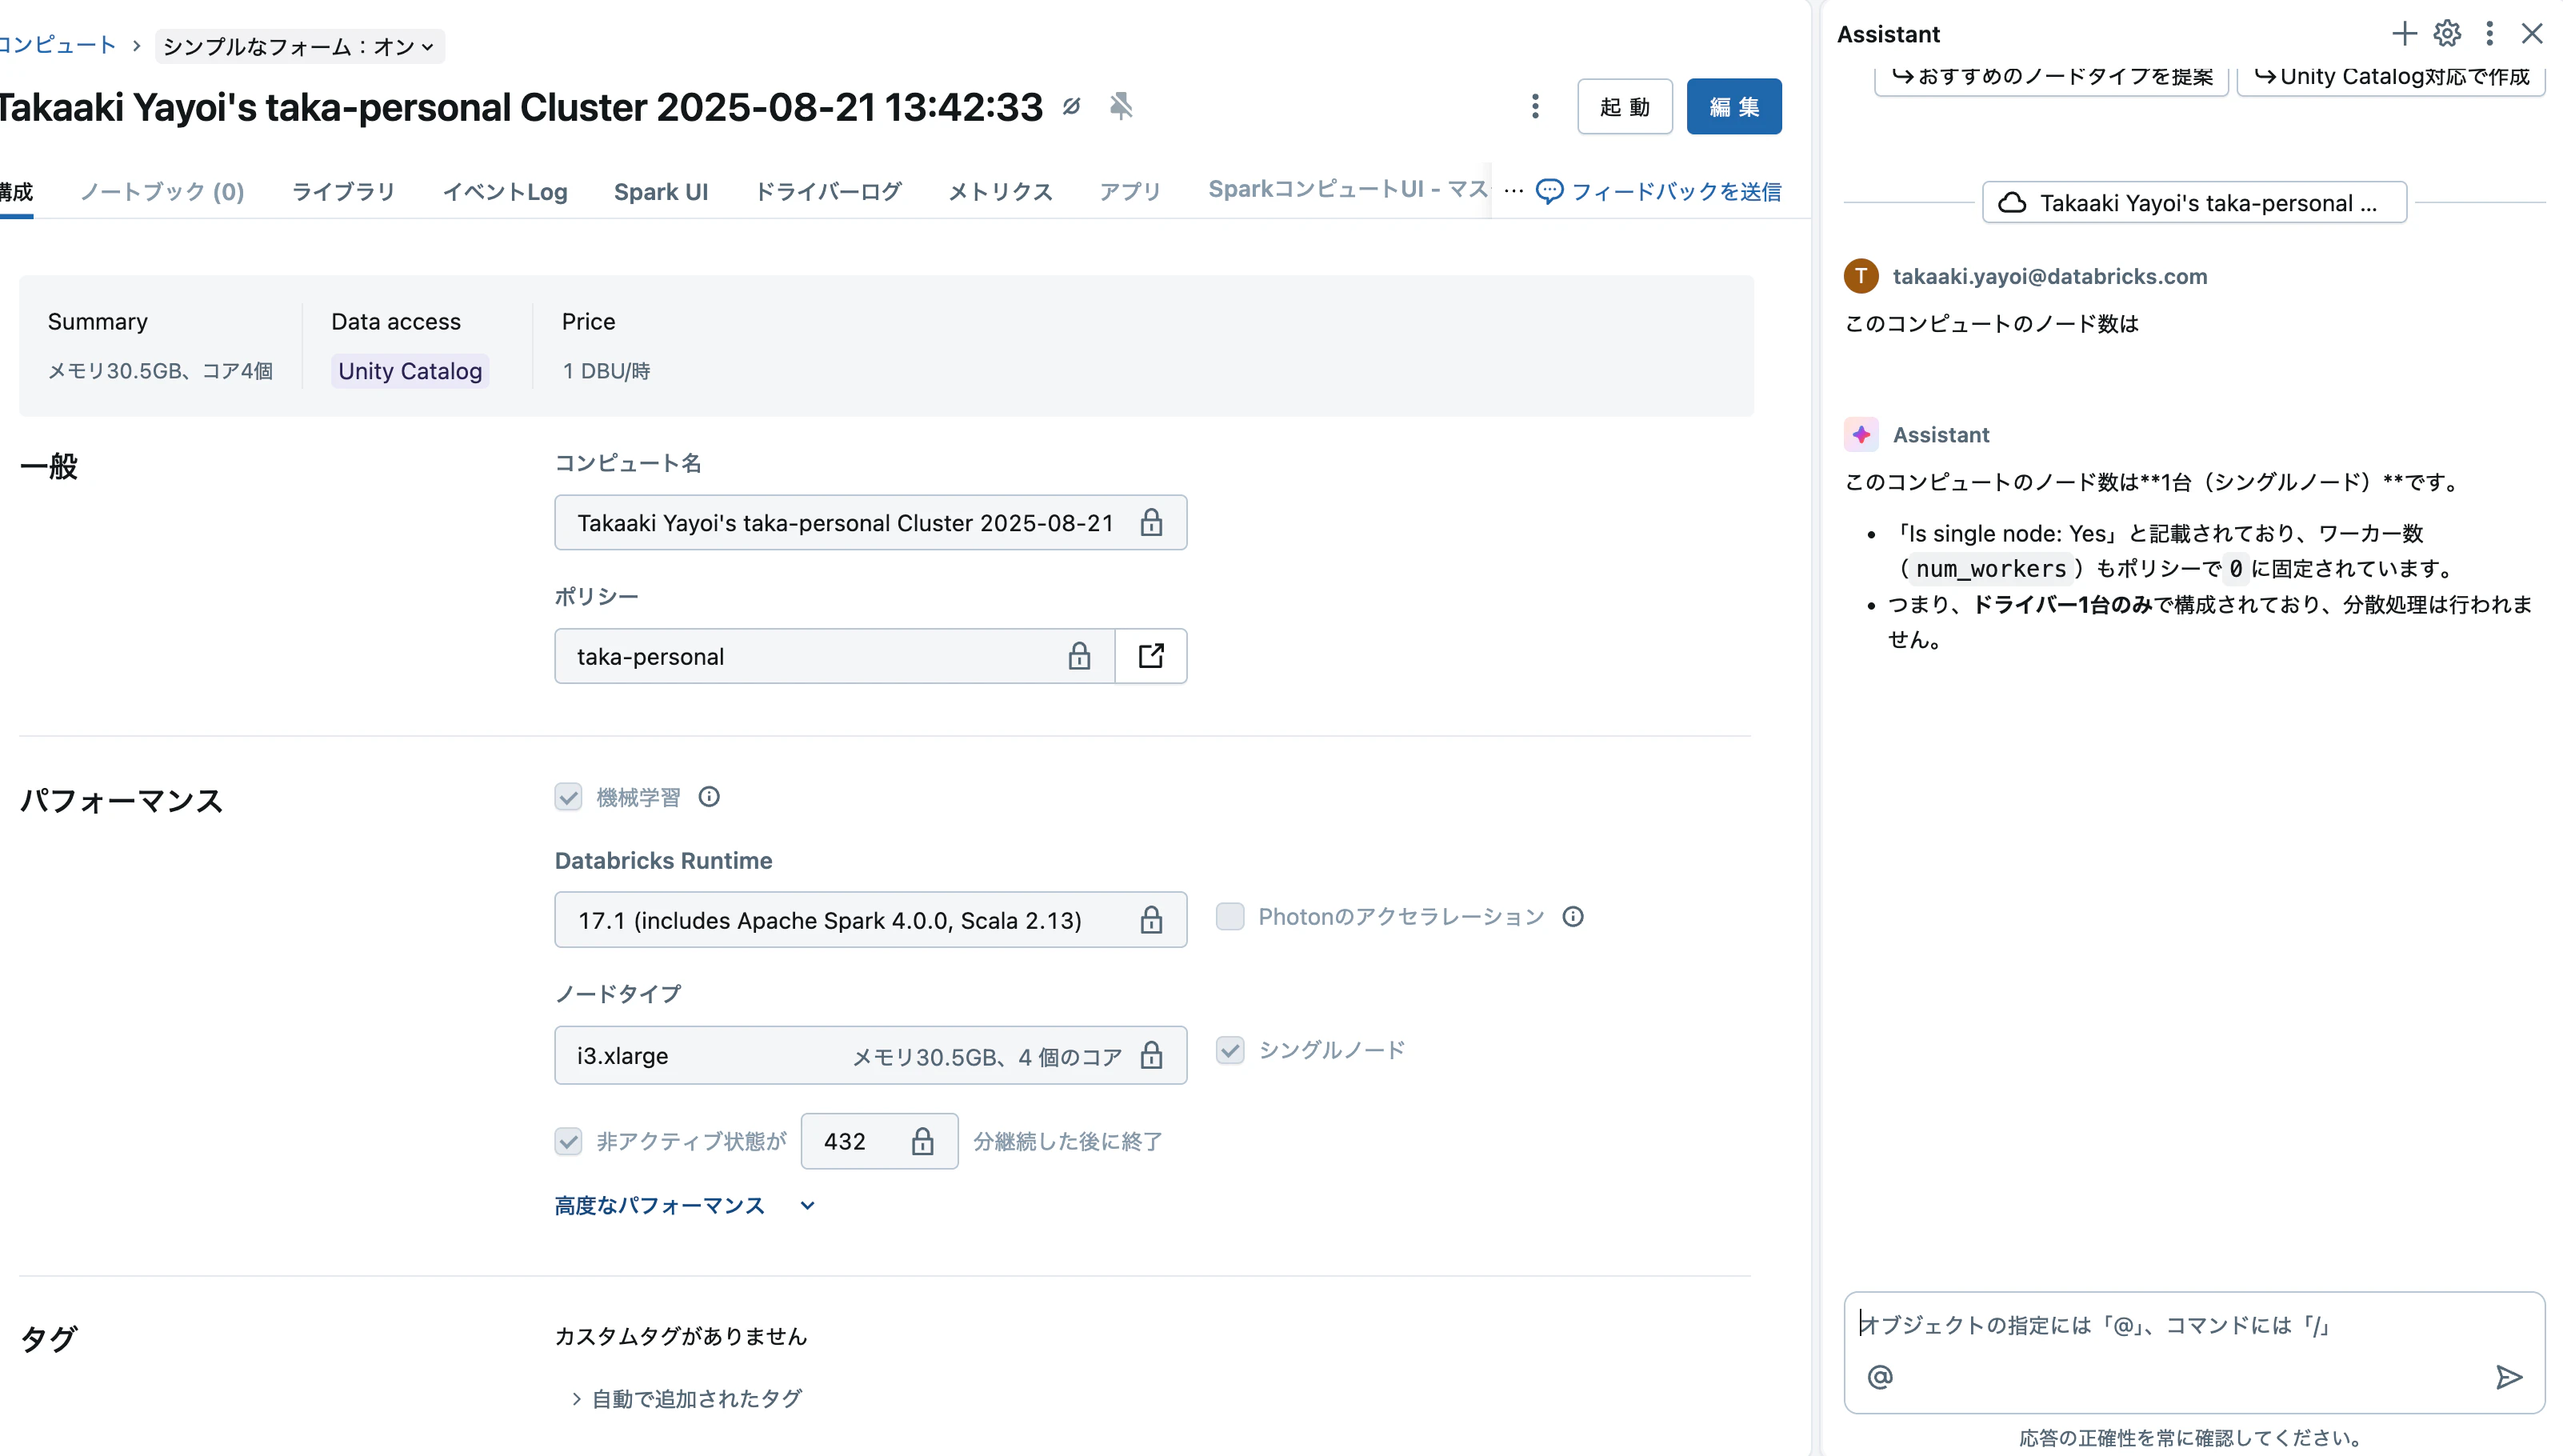Switch to イベントLog tab
The height and width of the screenshot is (1456, 2563).
505,191
